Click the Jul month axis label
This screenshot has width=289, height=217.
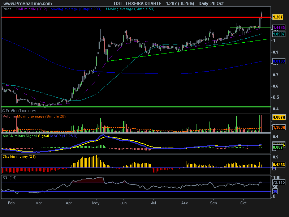tap(154, 203)
